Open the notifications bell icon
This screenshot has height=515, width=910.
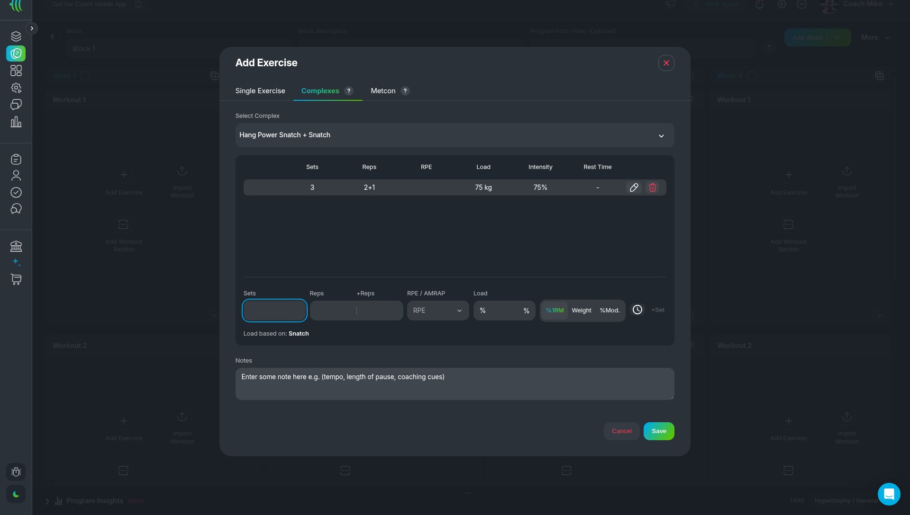759,5
